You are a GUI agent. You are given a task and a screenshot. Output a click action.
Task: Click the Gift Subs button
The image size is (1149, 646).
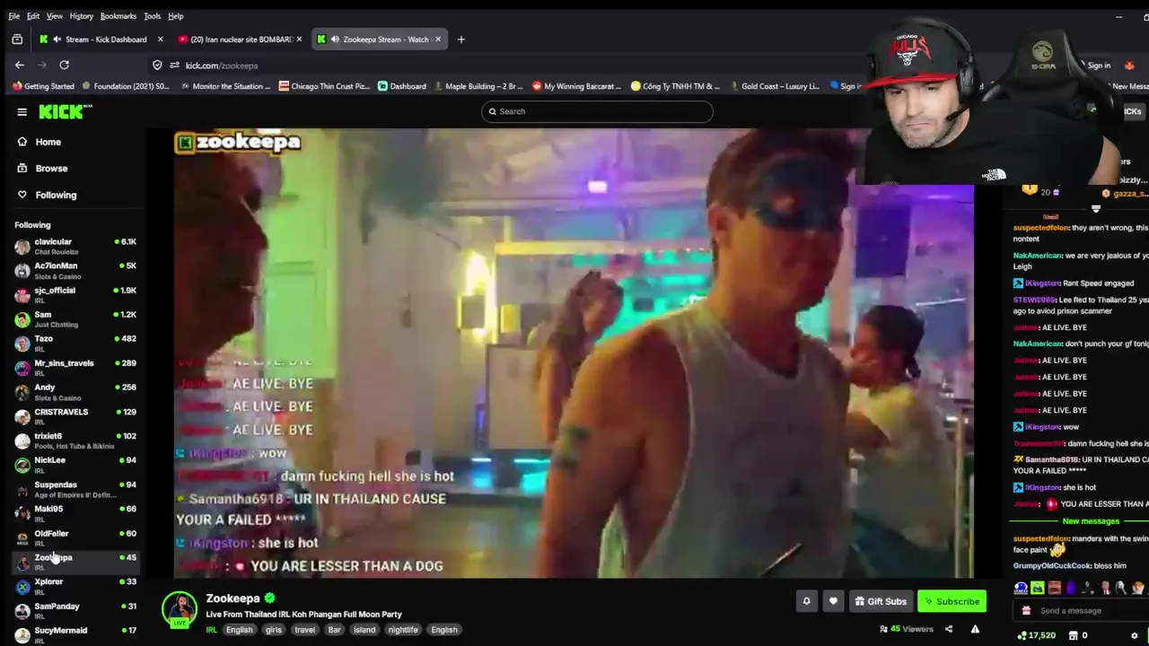(880, 601)
